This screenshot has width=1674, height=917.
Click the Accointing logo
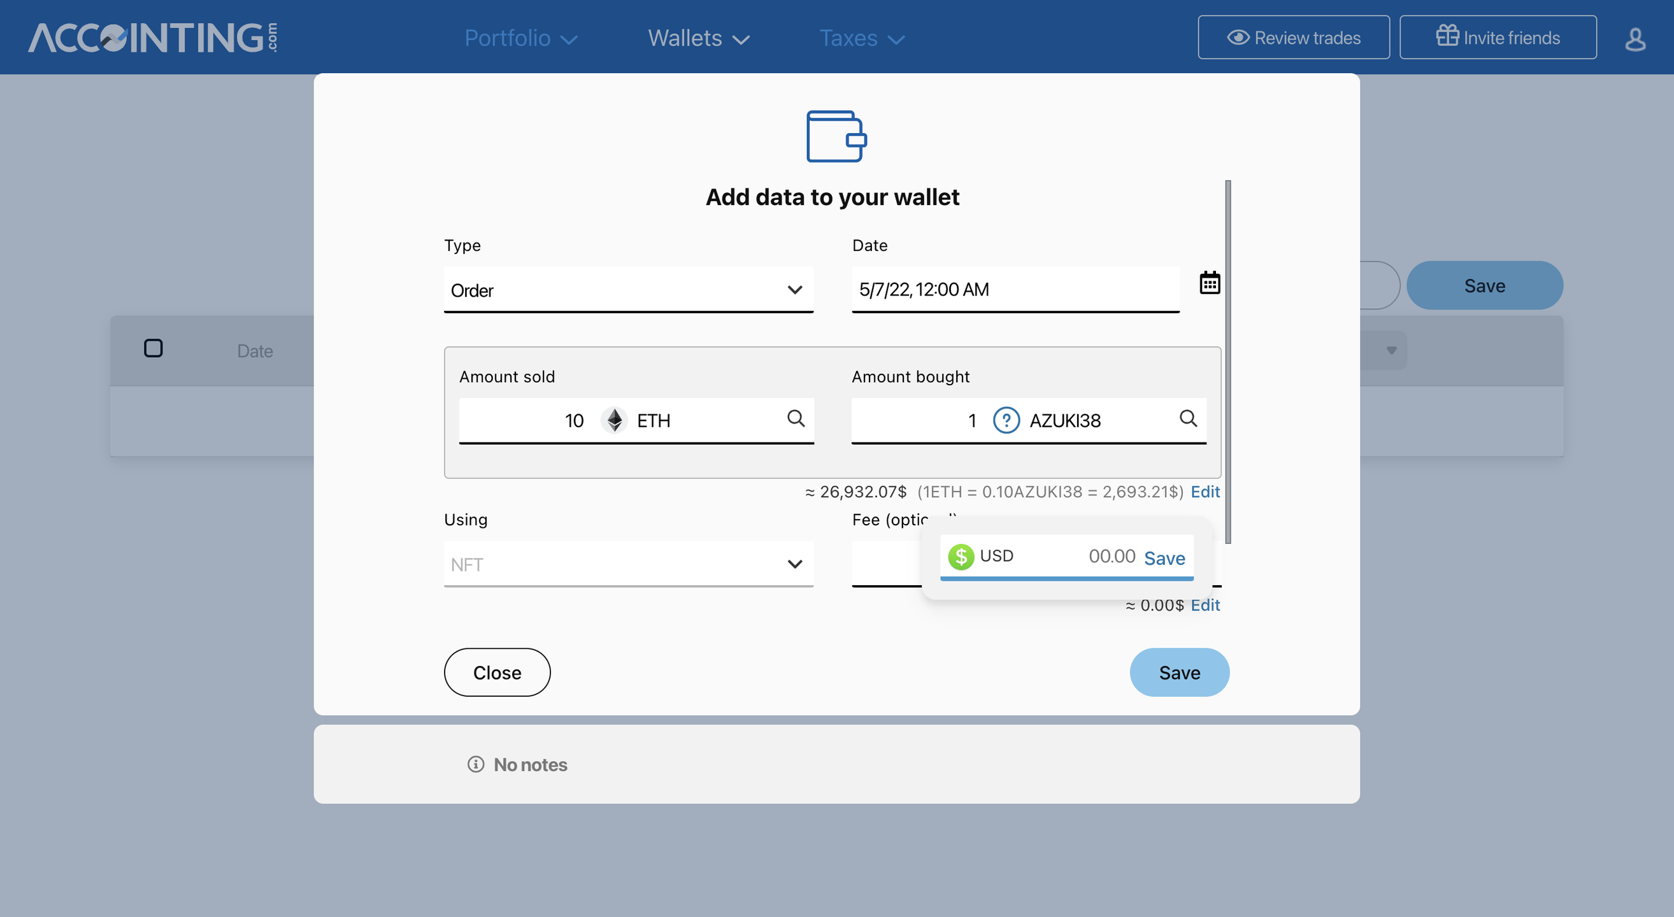click(154, 38)
